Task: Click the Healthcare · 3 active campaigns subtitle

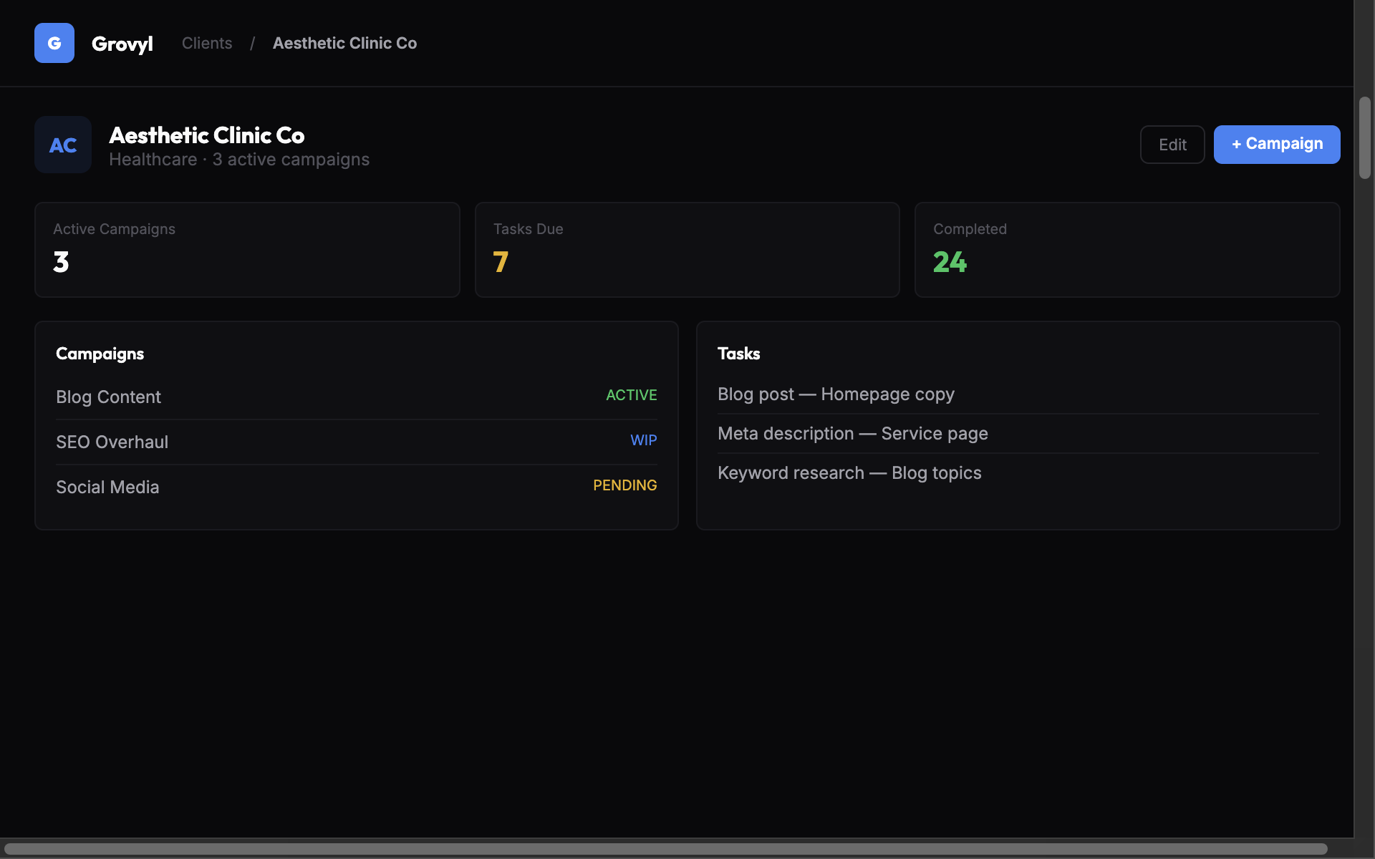Action: point(239,160)
